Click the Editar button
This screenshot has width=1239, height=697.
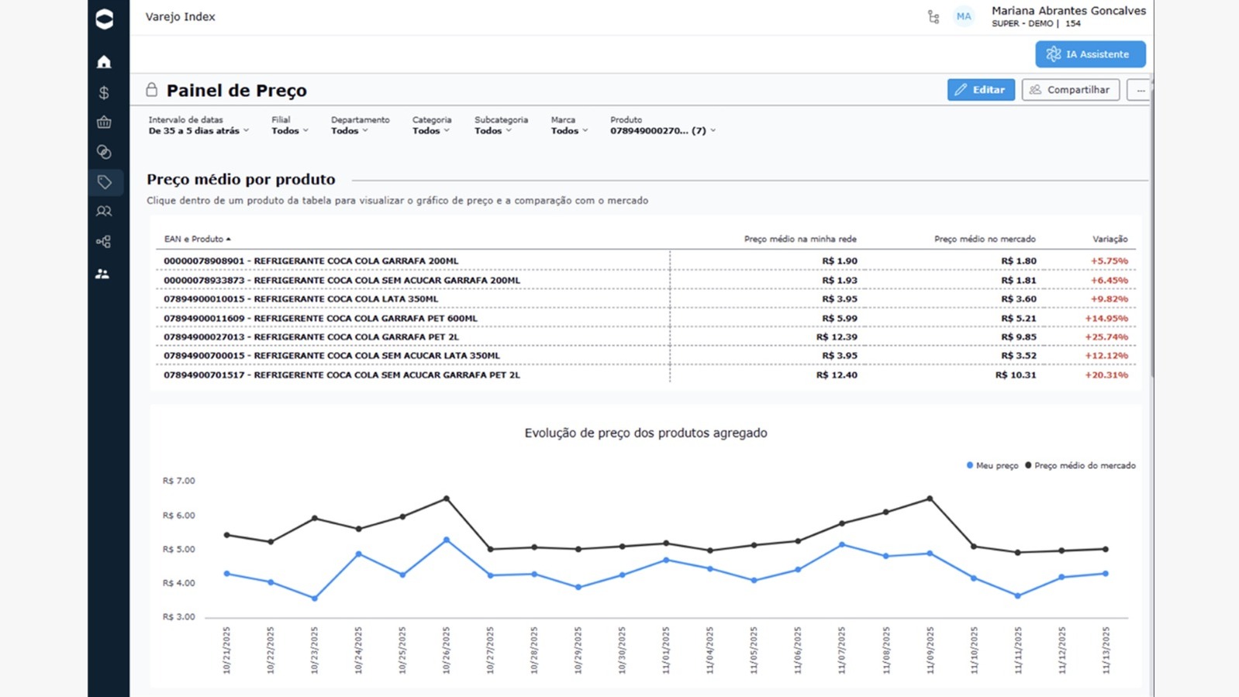(x=980, y=90)
